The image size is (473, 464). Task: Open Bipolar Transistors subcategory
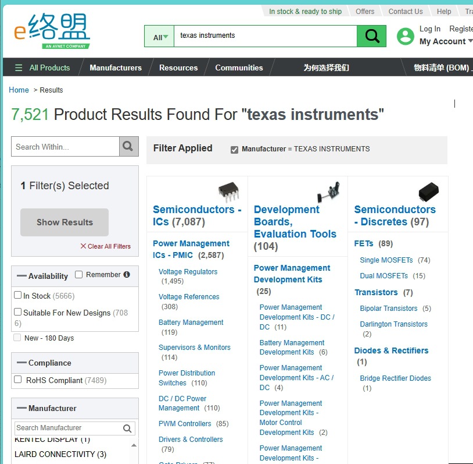(x=389, y=309)
